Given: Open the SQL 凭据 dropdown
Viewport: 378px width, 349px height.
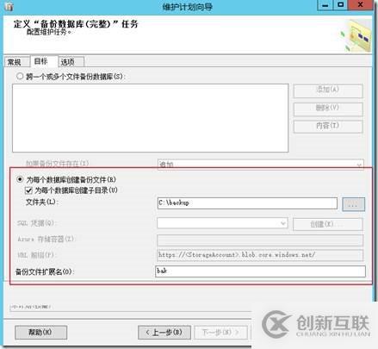Looking at the screenshot, I should coord(222,223).
